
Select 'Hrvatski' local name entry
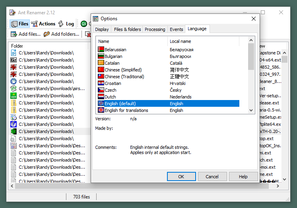[177, 83]
